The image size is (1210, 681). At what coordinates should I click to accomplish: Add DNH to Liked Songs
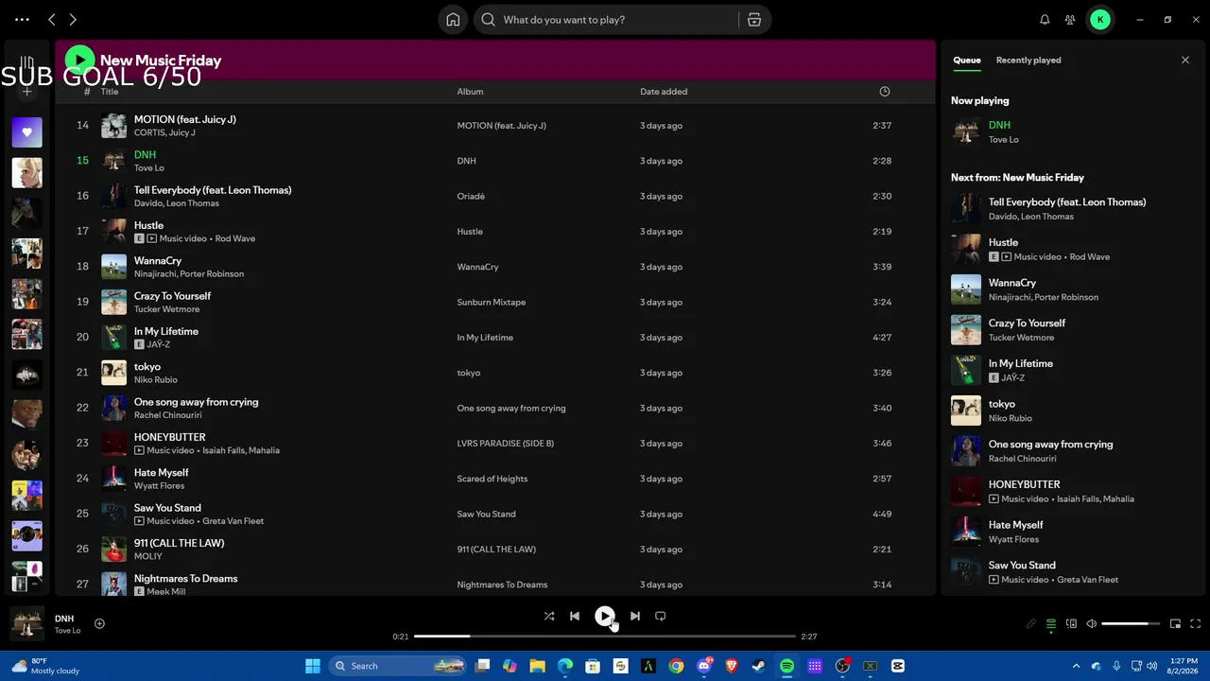coord(99,623)
